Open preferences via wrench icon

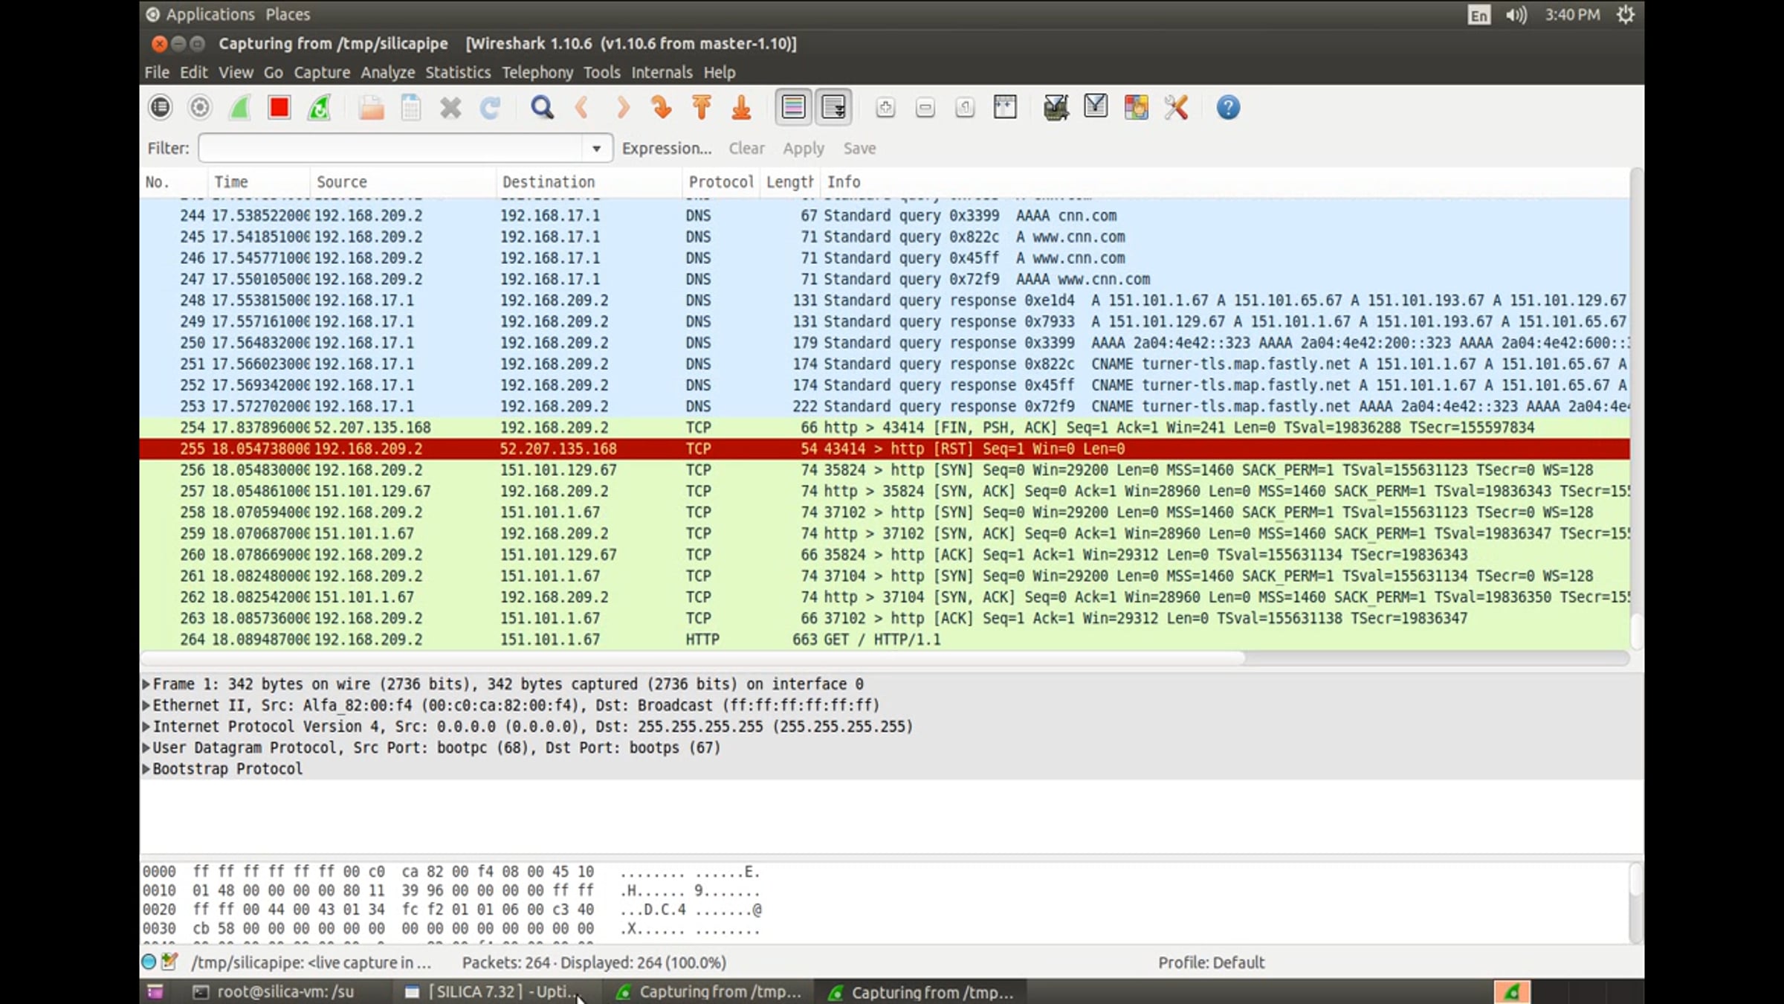coord(1176,108)
